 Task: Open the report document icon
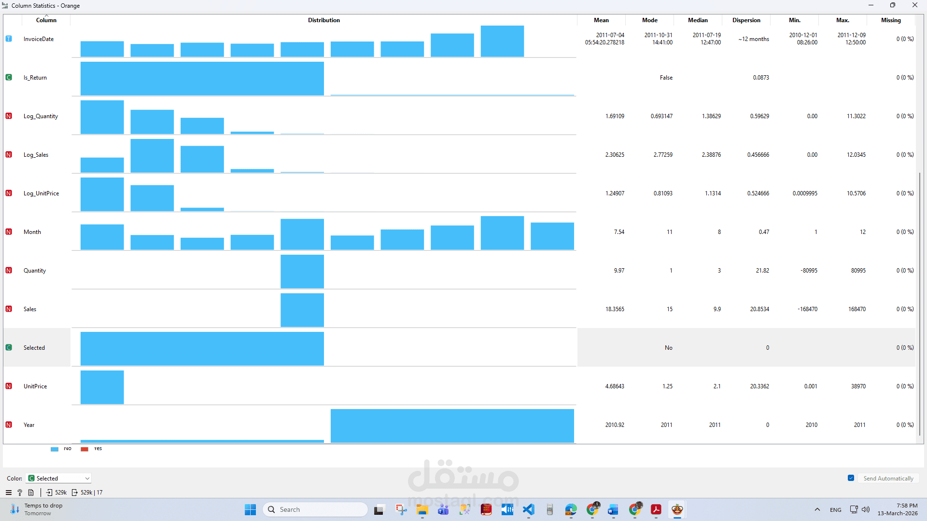(x=31, y=493)
